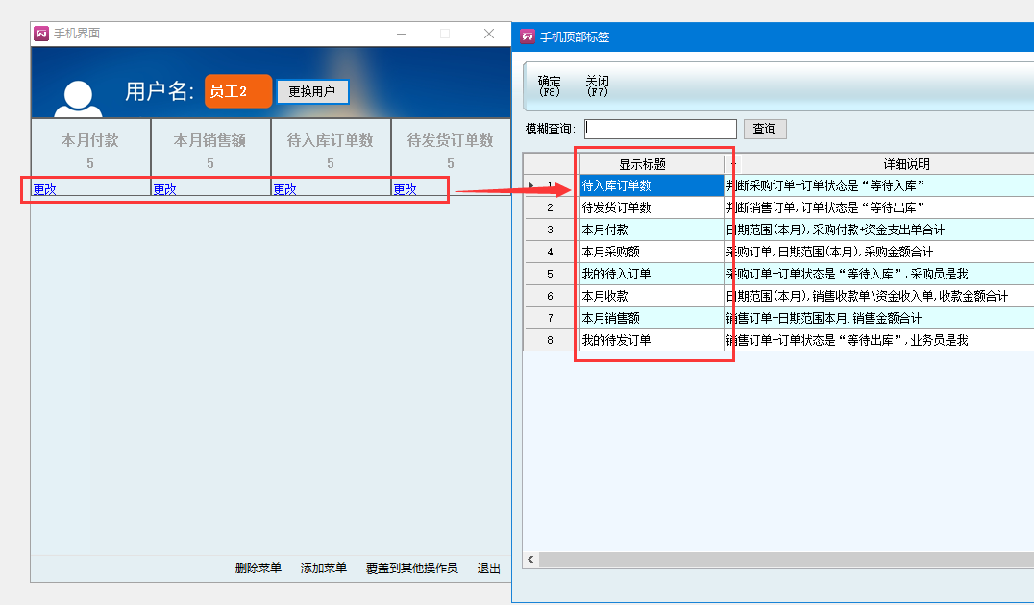Click 更改 link under 本月销售额

pos(165,189)
